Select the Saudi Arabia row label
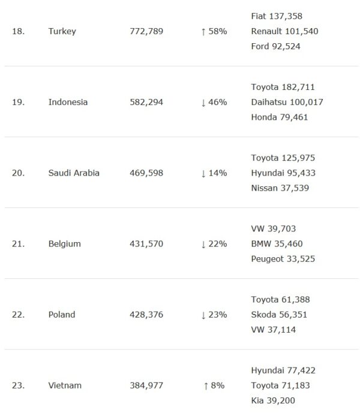 coord(74,173)
